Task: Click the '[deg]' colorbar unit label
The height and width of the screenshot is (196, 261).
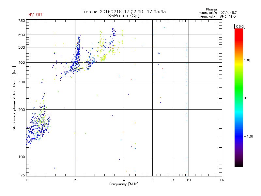Action: 239,26
